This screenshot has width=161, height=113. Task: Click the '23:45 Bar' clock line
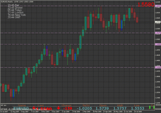pyautogui.click(x=13, y=5)
